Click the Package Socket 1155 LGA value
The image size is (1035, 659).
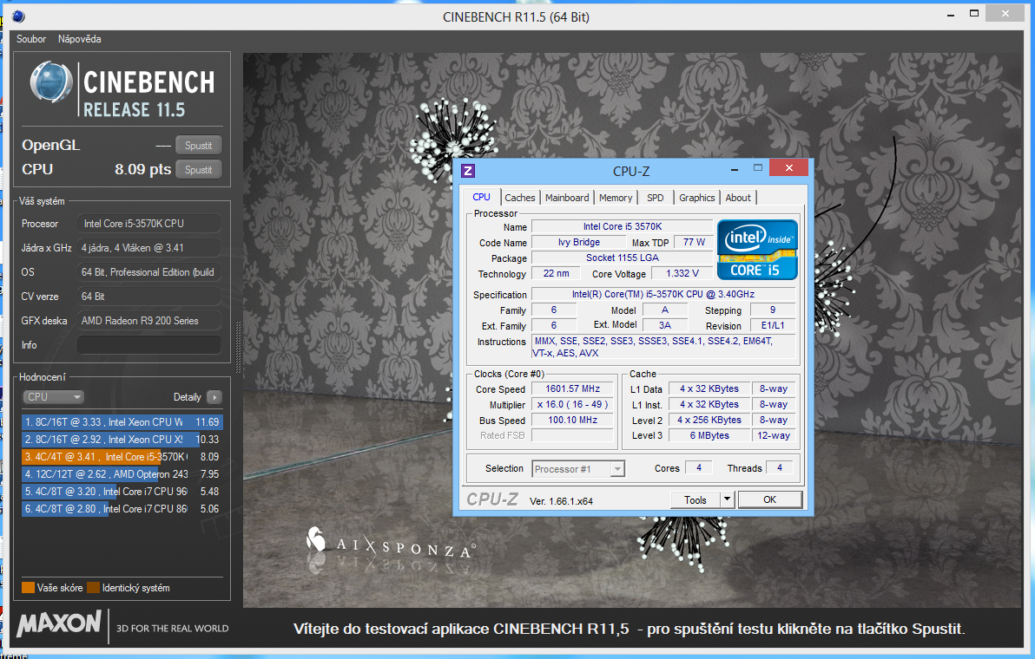pyautogui.click(x=622, y=258)
